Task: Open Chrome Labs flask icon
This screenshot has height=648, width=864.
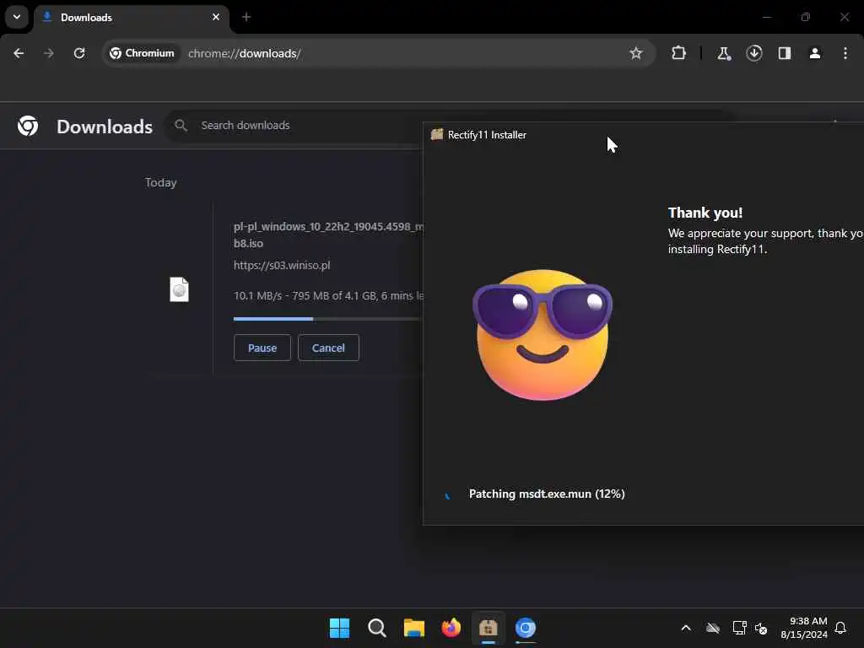Action: click(723, 53)
